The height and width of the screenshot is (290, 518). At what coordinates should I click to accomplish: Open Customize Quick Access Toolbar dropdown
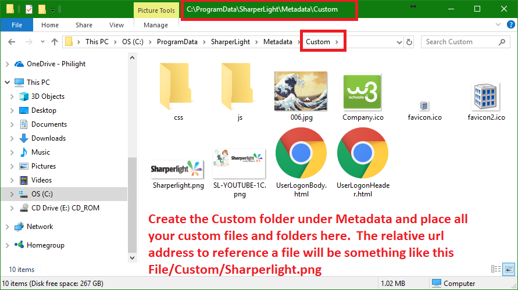(52, 10)
